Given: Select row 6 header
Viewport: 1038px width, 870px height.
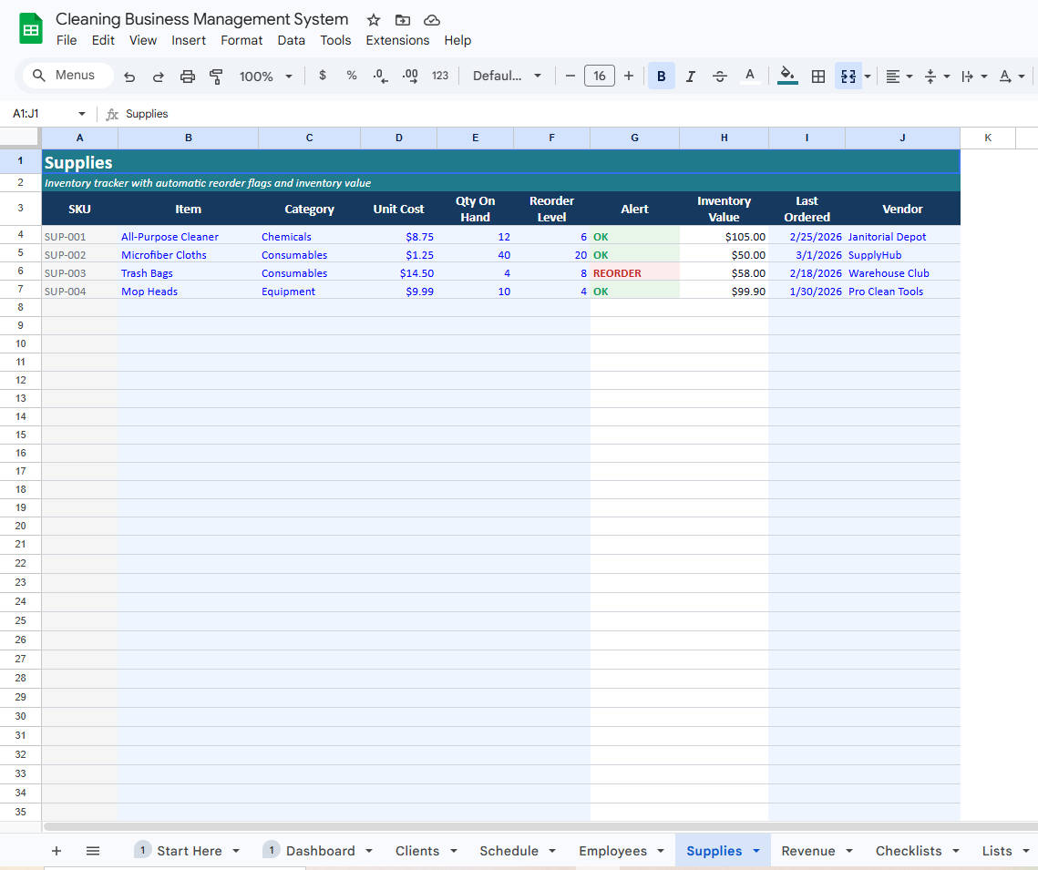Looking at the screenshot, I should (x=21, y=271).
